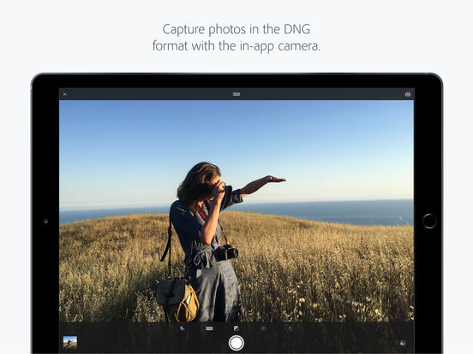Tap the round white shutter button
473x354 pixels.
[x=236, y=343]
